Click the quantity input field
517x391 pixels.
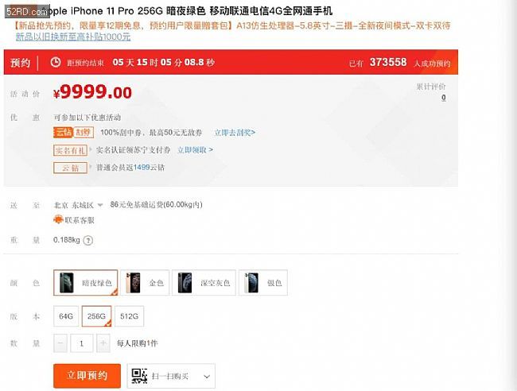coord(82,343)
